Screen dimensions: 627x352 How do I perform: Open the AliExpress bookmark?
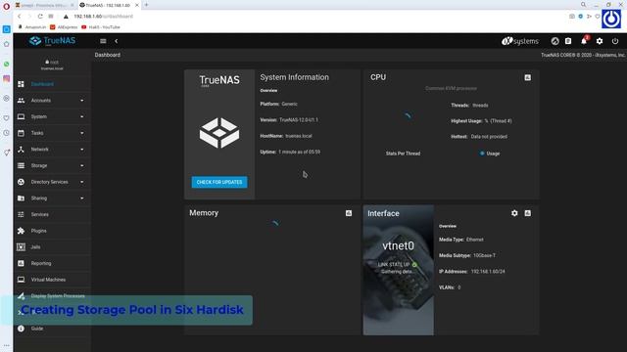coord(64,27)
